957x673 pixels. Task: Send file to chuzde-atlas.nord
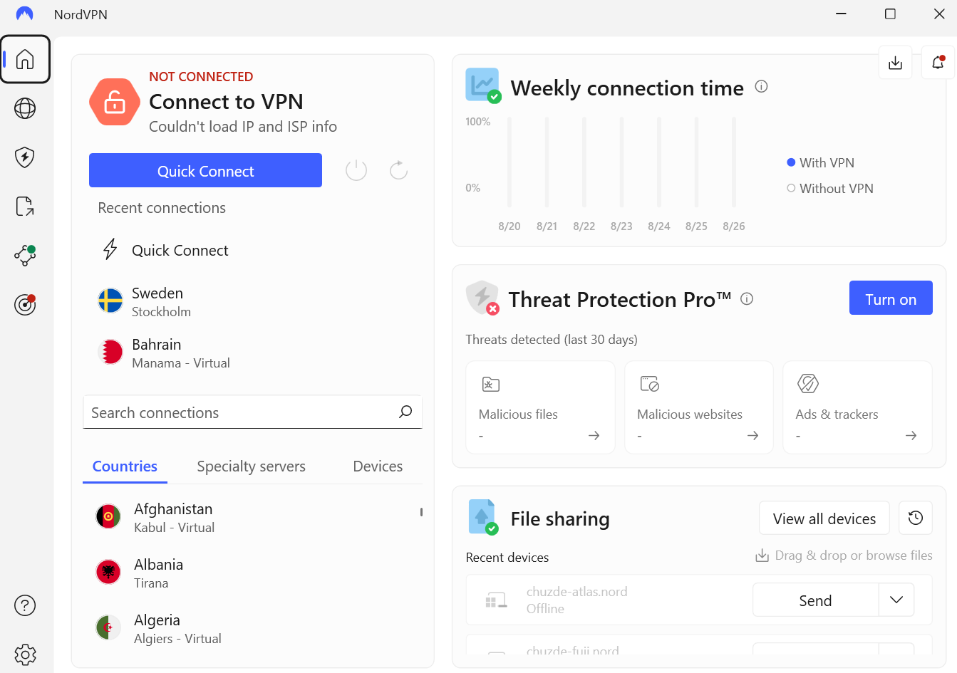pyautogui.click(x=815, y=600)
